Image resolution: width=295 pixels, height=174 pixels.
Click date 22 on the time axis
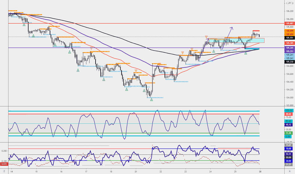click(x=161, y=171)
